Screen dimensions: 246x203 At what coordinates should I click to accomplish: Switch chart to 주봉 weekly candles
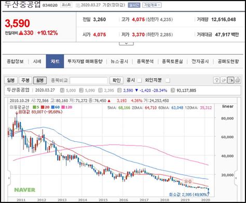click(x=25, y=80)
